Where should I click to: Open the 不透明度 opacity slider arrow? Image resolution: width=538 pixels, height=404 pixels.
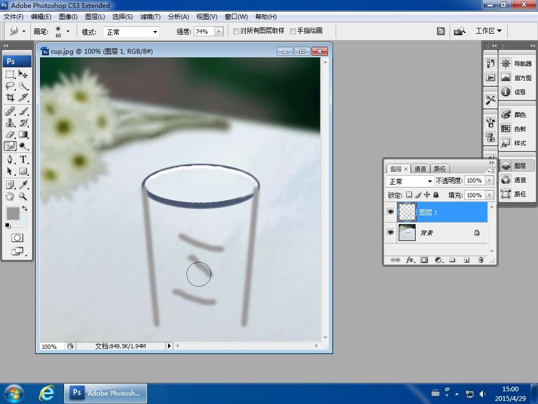(x=489, y=180)
